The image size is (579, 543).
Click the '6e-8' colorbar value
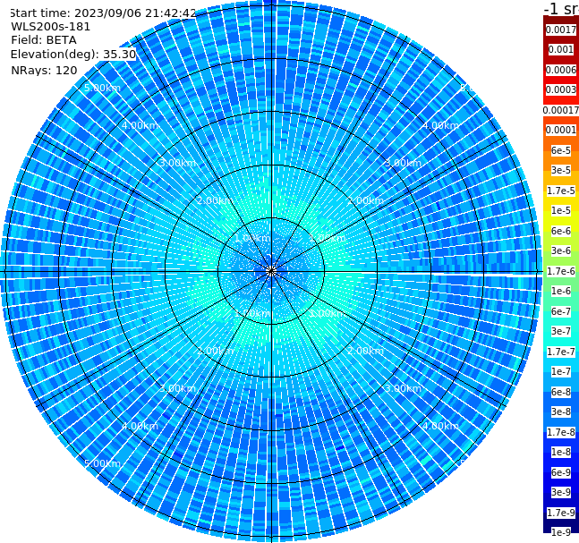click(561, 392)
